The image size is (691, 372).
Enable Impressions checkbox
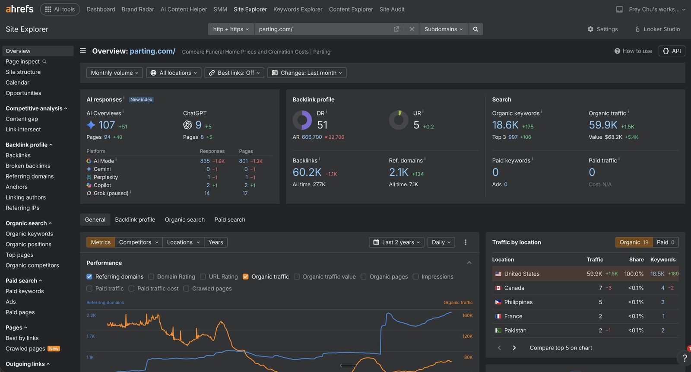point(415,277)
